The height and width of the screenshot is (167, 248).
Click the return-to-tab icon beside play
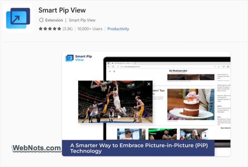(111, 117)
